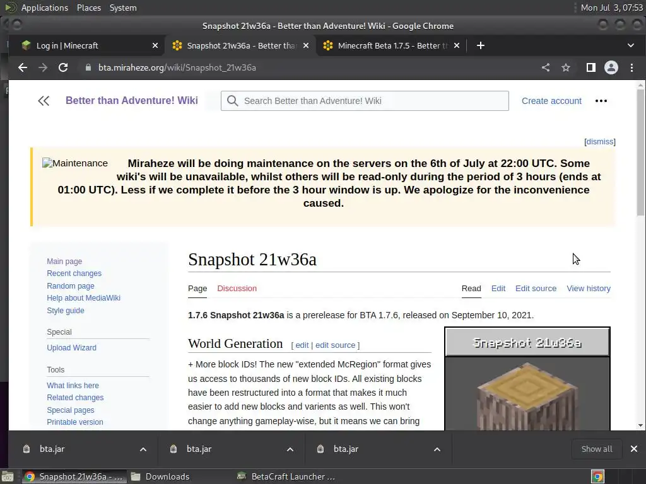Screen dimensions: 646x484
Task: Expand options for second bta.jar download
Action: [290, 449]
